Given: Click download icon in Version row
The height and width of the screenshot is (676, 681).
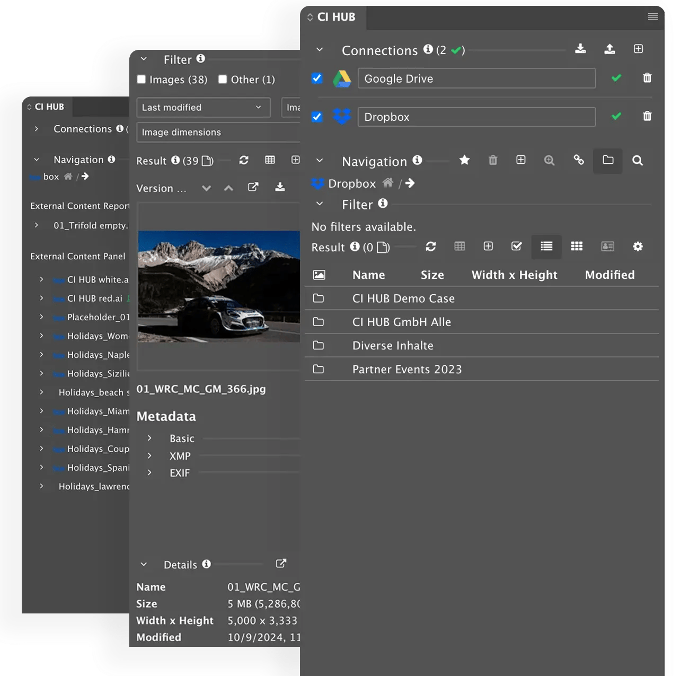Looking at the screenshot, I should [280, 187].
